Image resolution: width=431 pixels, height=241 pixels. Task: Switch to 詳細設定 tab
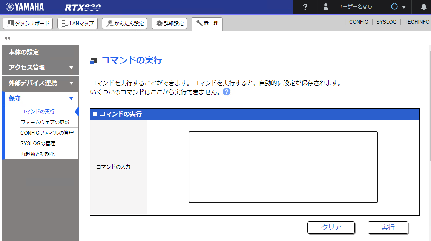170,23
